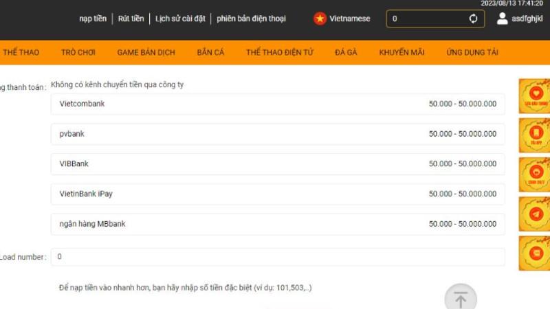The height and width of the screenshot is (309, 550).
Task: Open the Rút tiền withdraw link
Action: coord(131,19)
